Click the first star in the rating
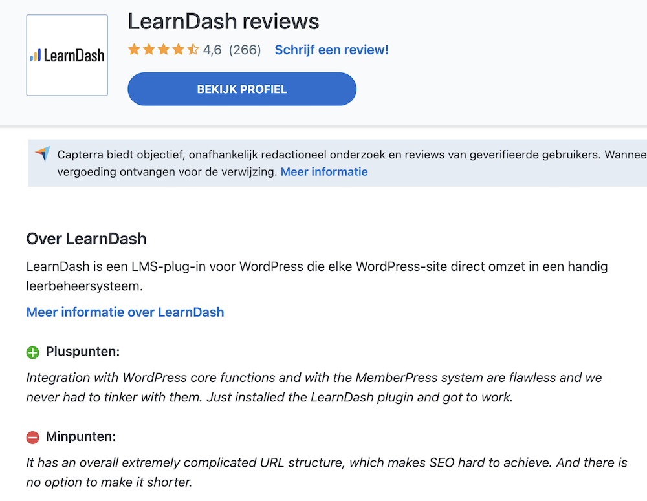 point(134,50)
